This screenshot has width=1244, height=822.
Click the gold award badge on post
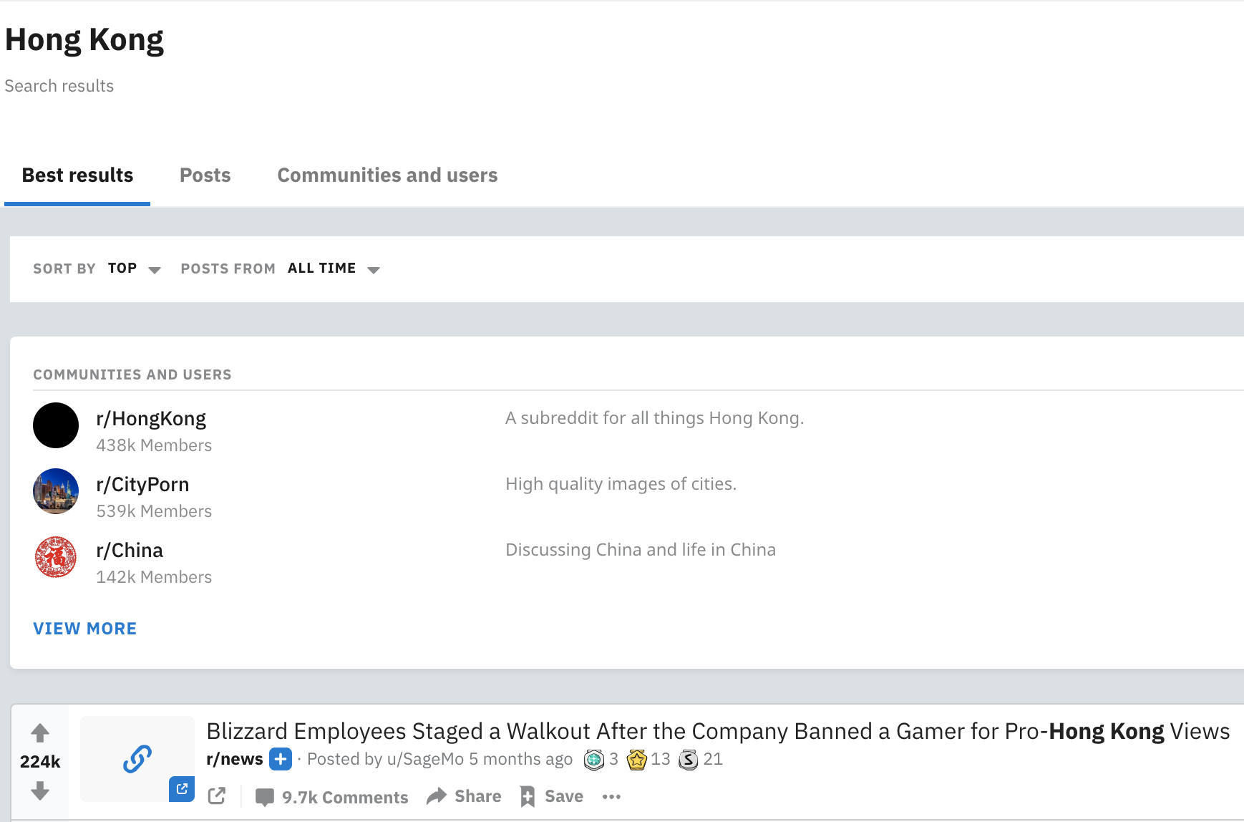coord(636,759)
